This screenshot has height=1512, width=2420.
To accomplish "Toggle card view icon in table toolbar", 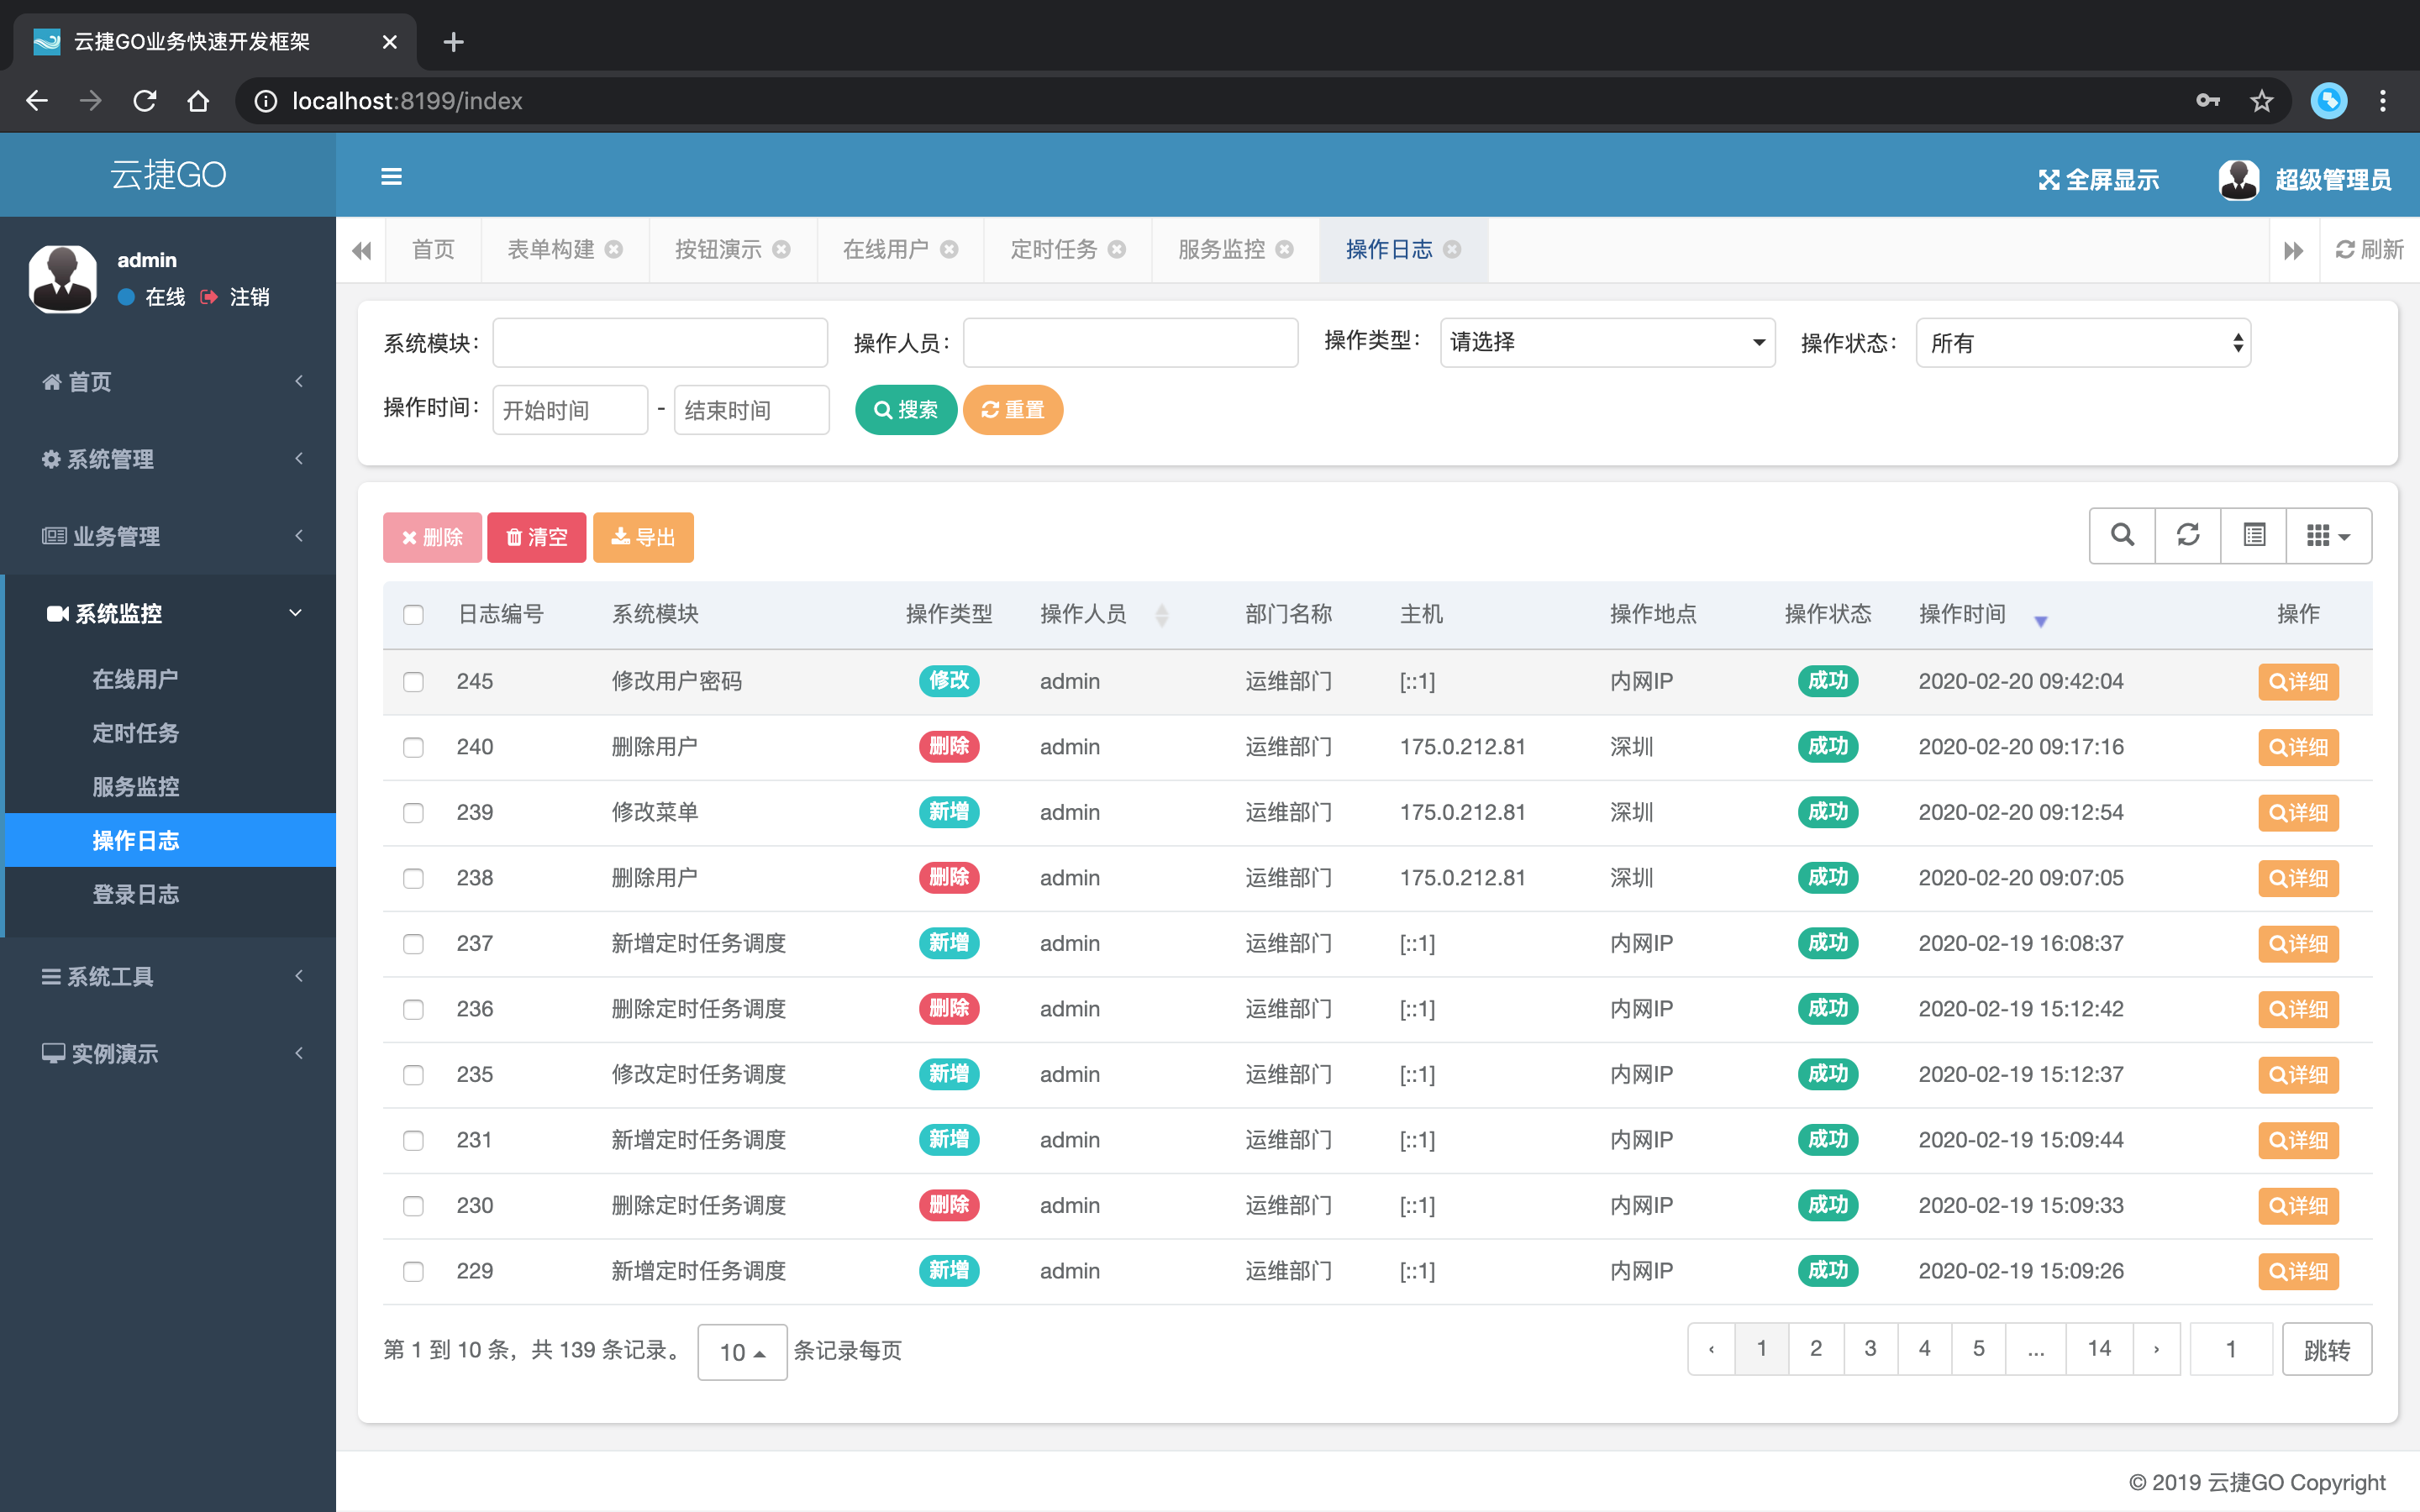I will (x=2254, y=535).
